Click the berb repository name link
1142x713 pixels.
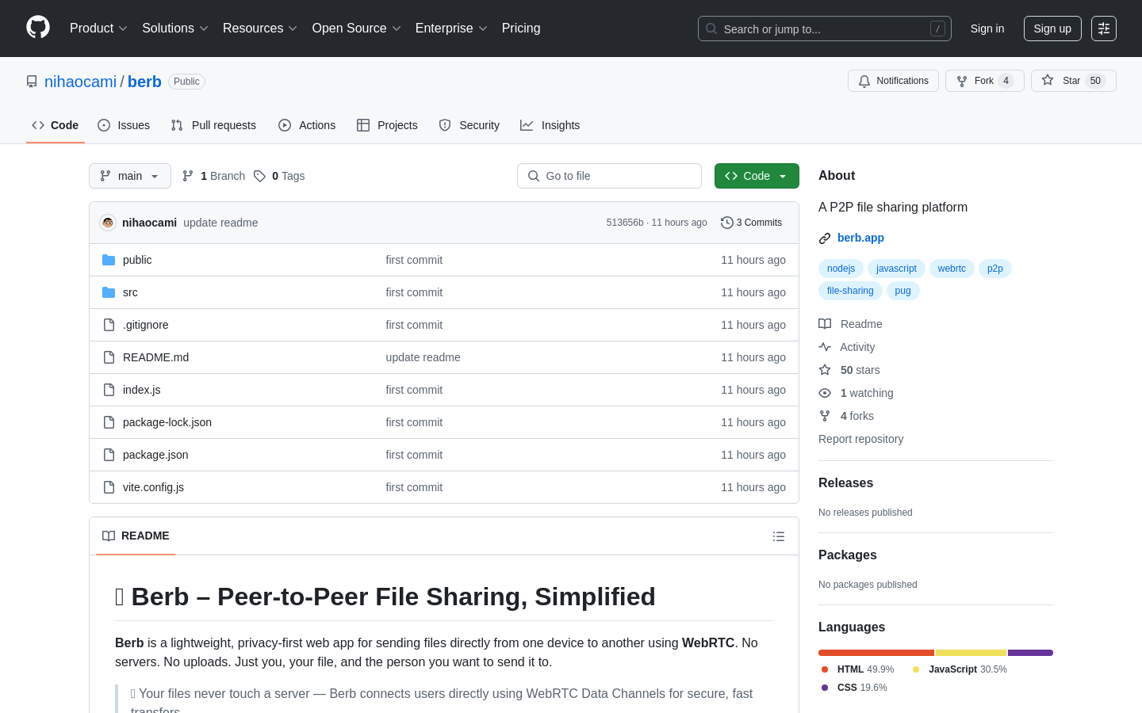[x=144, y=82]
